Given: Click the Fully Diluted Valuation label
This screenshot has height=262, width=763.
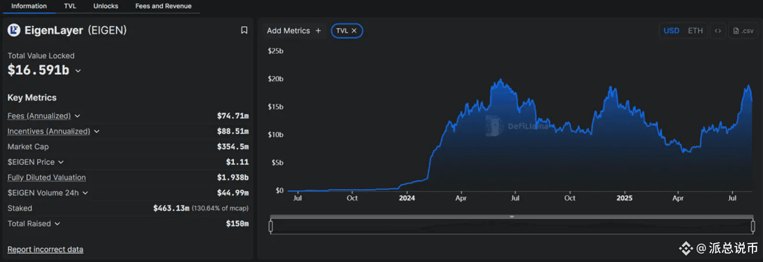Looking at the screenshot, I should [47, 178].
